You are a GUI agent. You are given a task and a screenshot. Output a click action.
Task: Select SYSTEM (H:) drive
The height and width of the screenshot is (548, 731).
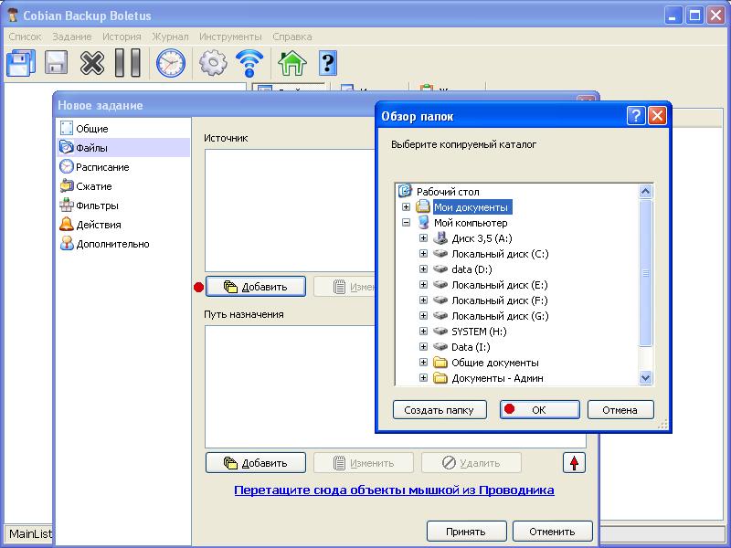tap(479, 332)
